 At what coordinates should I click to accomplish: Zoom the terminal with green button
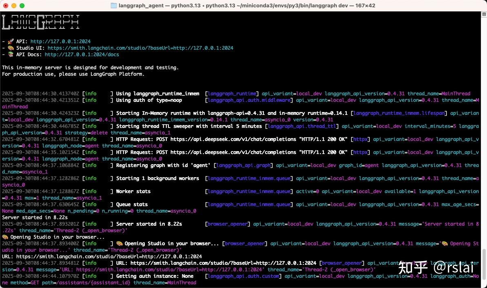22,6
